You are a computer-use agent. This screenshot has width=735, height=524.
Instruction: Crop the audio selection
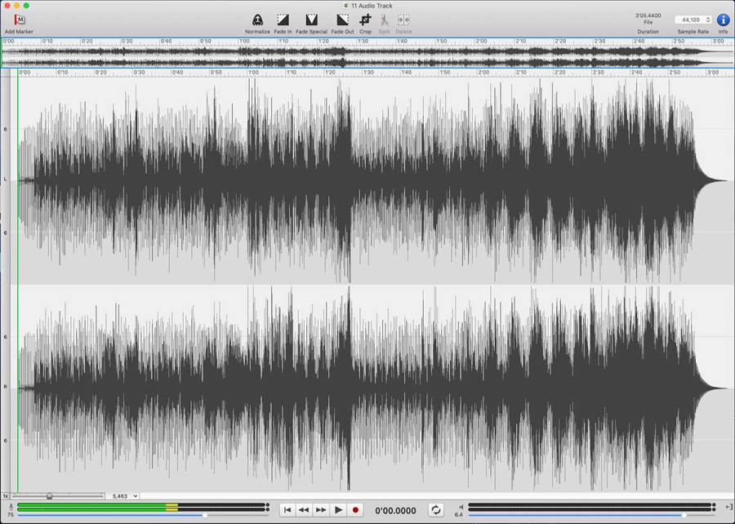[x=364, y=20]
